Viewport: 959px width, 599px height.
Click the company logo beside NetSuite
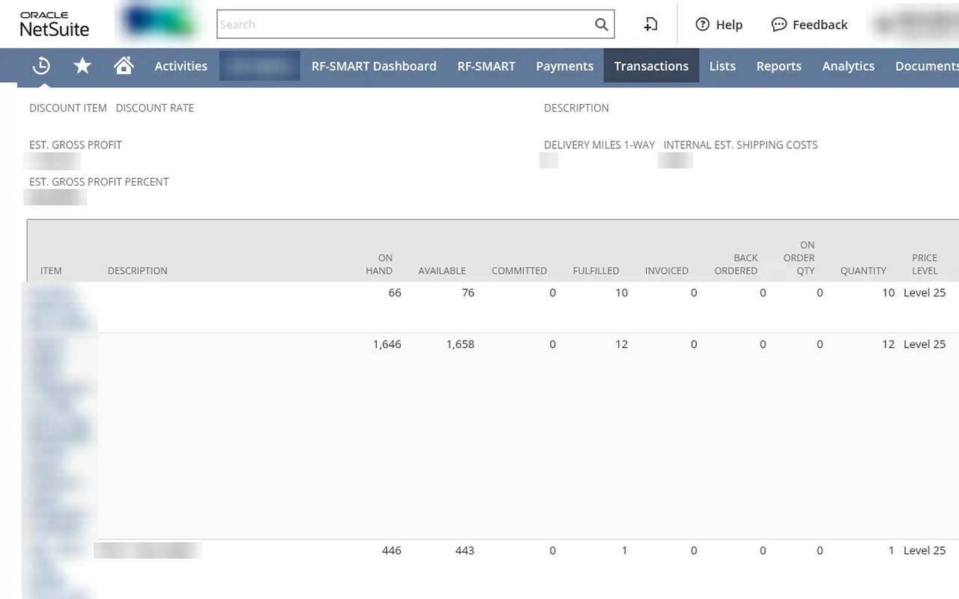tap(160, 22)
